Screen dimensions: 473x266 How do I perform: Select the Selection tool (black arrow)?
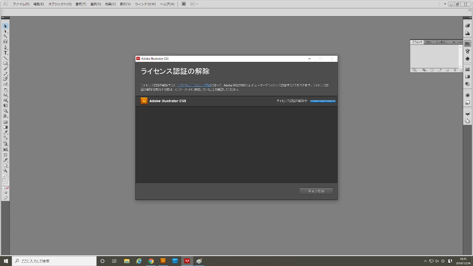coord(5,26)
